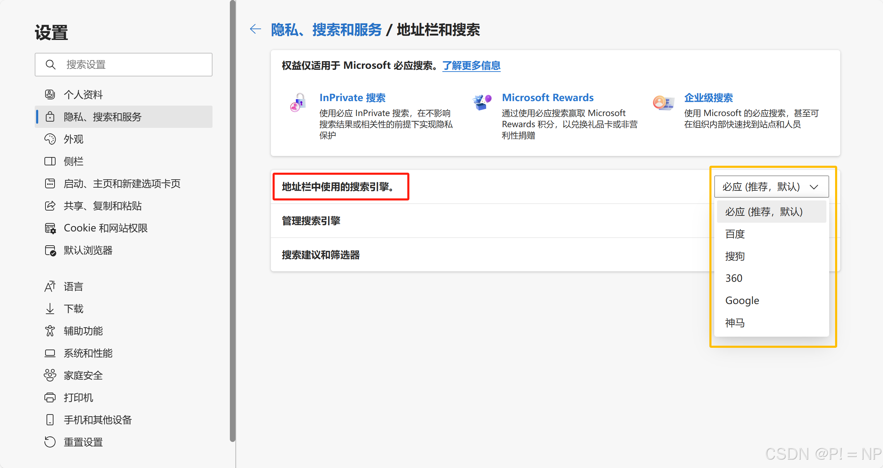This screenshot has height=468, width=883.
Task: Collapse the 必应 search engine dropdown
Action: coord(771,187)
